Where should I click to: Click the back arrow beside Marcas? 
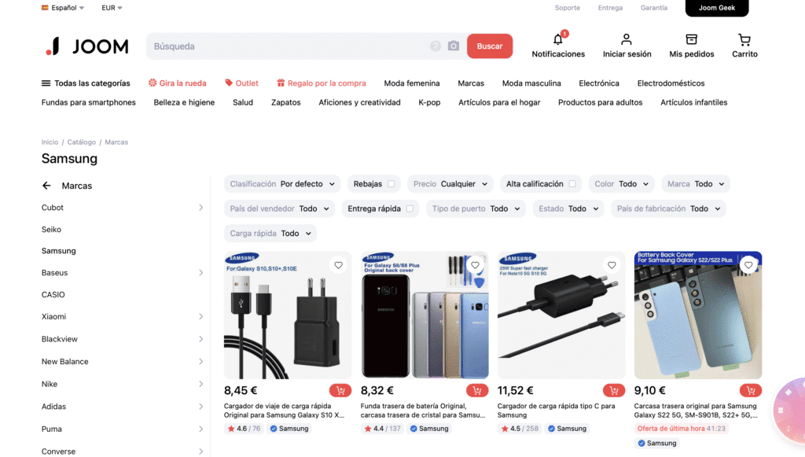46,186
